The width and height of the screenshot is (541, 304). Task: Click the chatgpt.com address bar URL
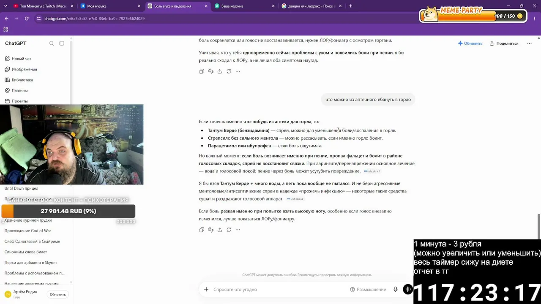(94, 19)
